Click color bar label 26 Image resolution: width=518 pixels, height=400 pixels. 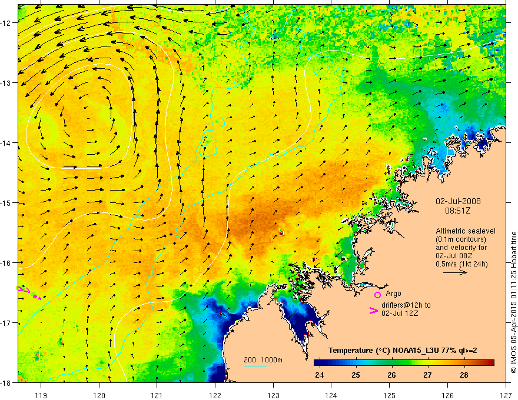[x=391, y=375]
